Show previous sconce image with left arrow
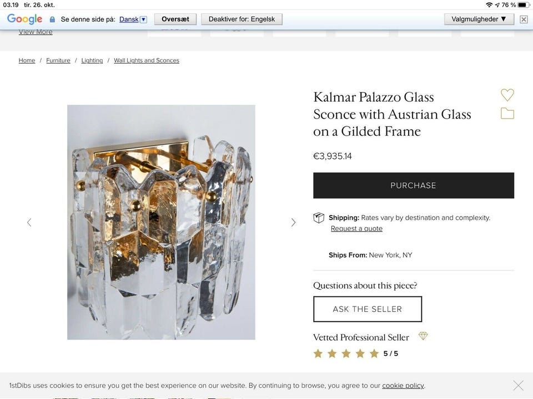533x399 pixels. pyautogui.click(x=29, y=222)
